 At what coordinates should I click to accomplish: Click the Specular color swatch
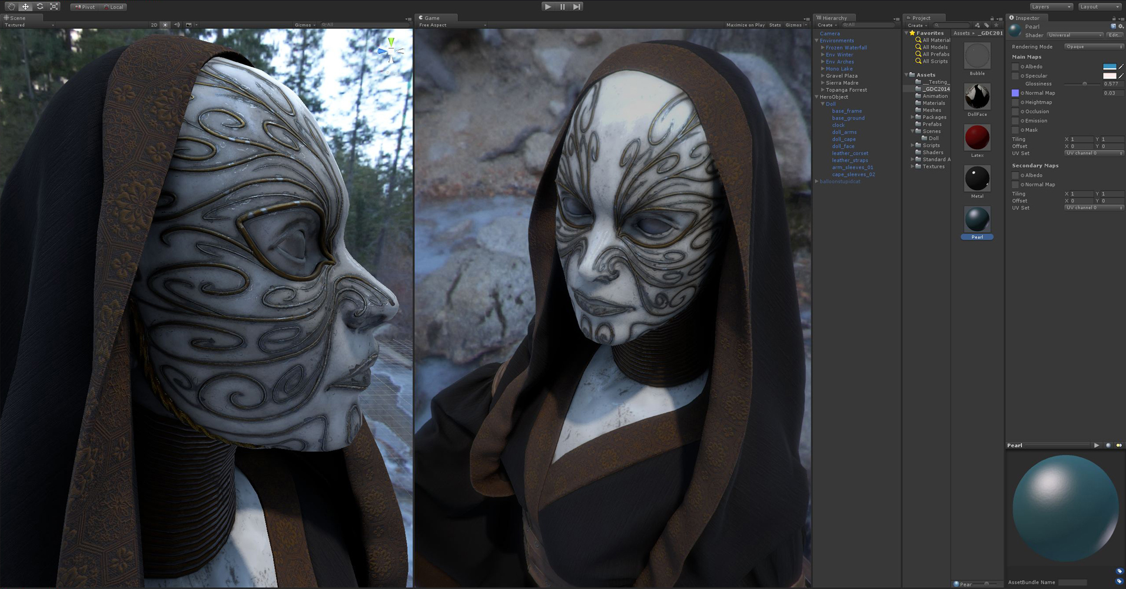1109,76
